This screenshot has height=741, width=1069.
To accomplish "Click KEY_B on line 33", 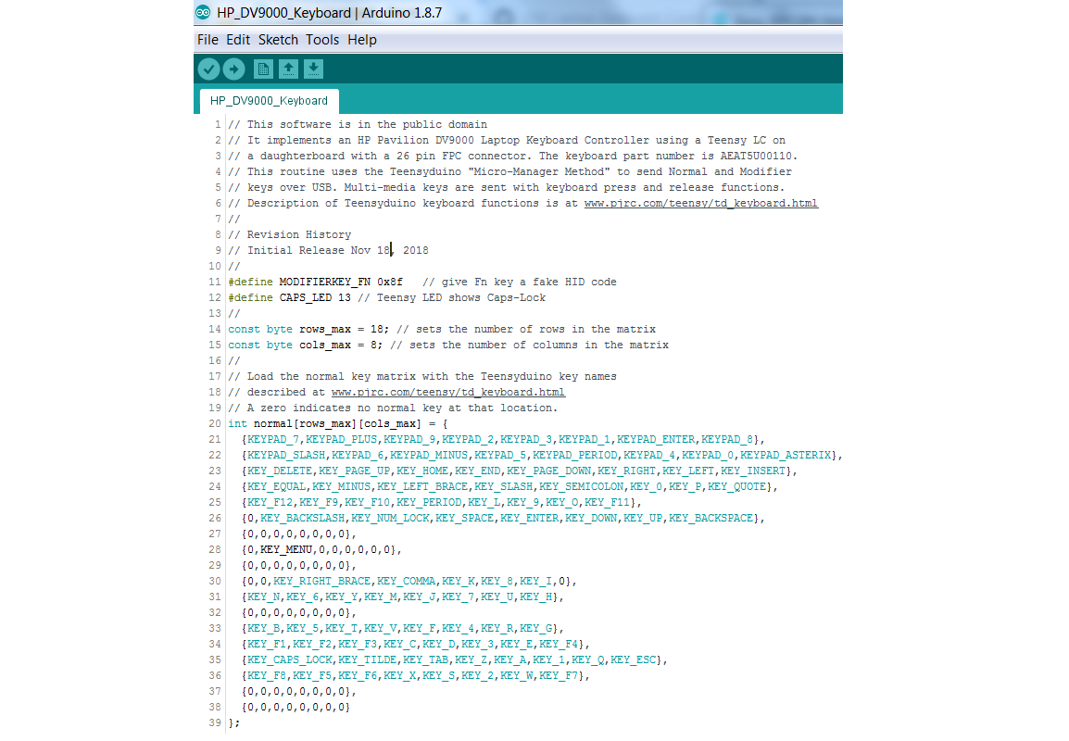I will (x=263, y=628).
